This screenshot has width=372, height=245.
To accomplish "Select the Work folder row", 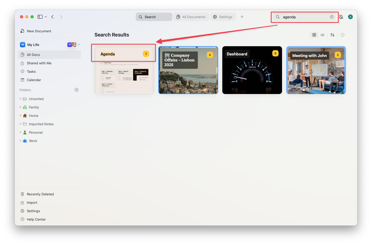I will point(49,141).
